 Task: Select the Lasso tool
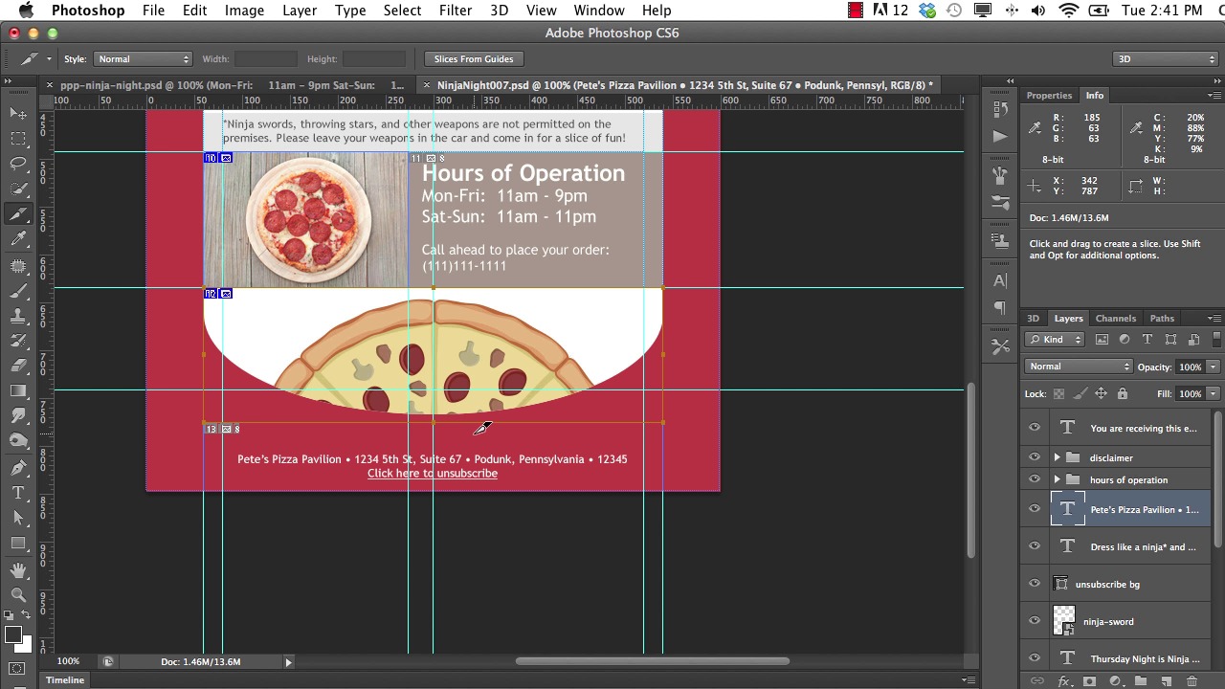[18, 164]
